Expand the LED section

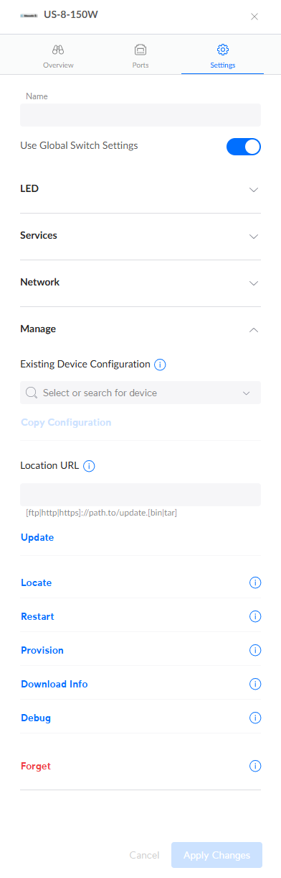coord(140,189)
